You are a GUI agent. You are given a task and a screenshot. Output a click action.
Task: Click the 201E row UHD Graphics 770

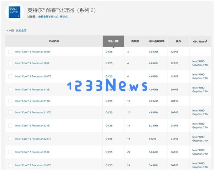pos(200,63)
